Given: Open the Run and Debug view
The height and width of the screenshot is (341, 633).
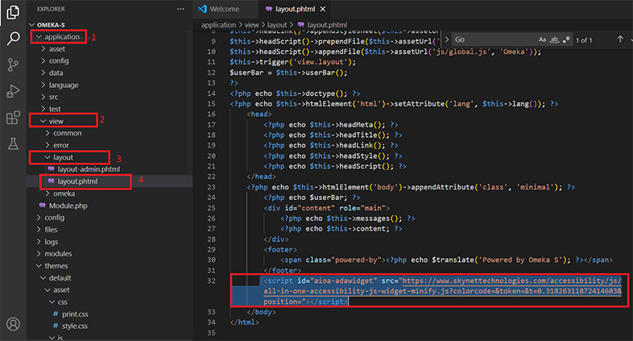Looking at the screenshot, I should [x=13, y=91].
